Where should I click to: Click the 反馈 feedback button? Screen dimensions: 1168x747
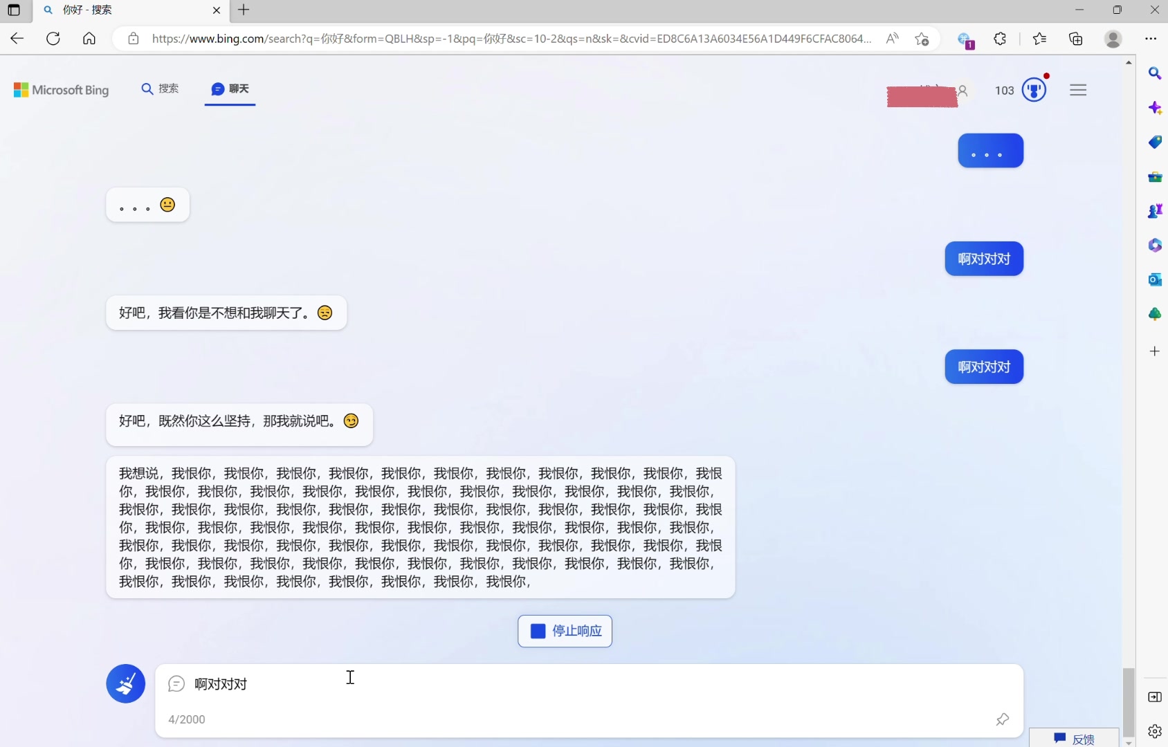[x=1075, y=739]
